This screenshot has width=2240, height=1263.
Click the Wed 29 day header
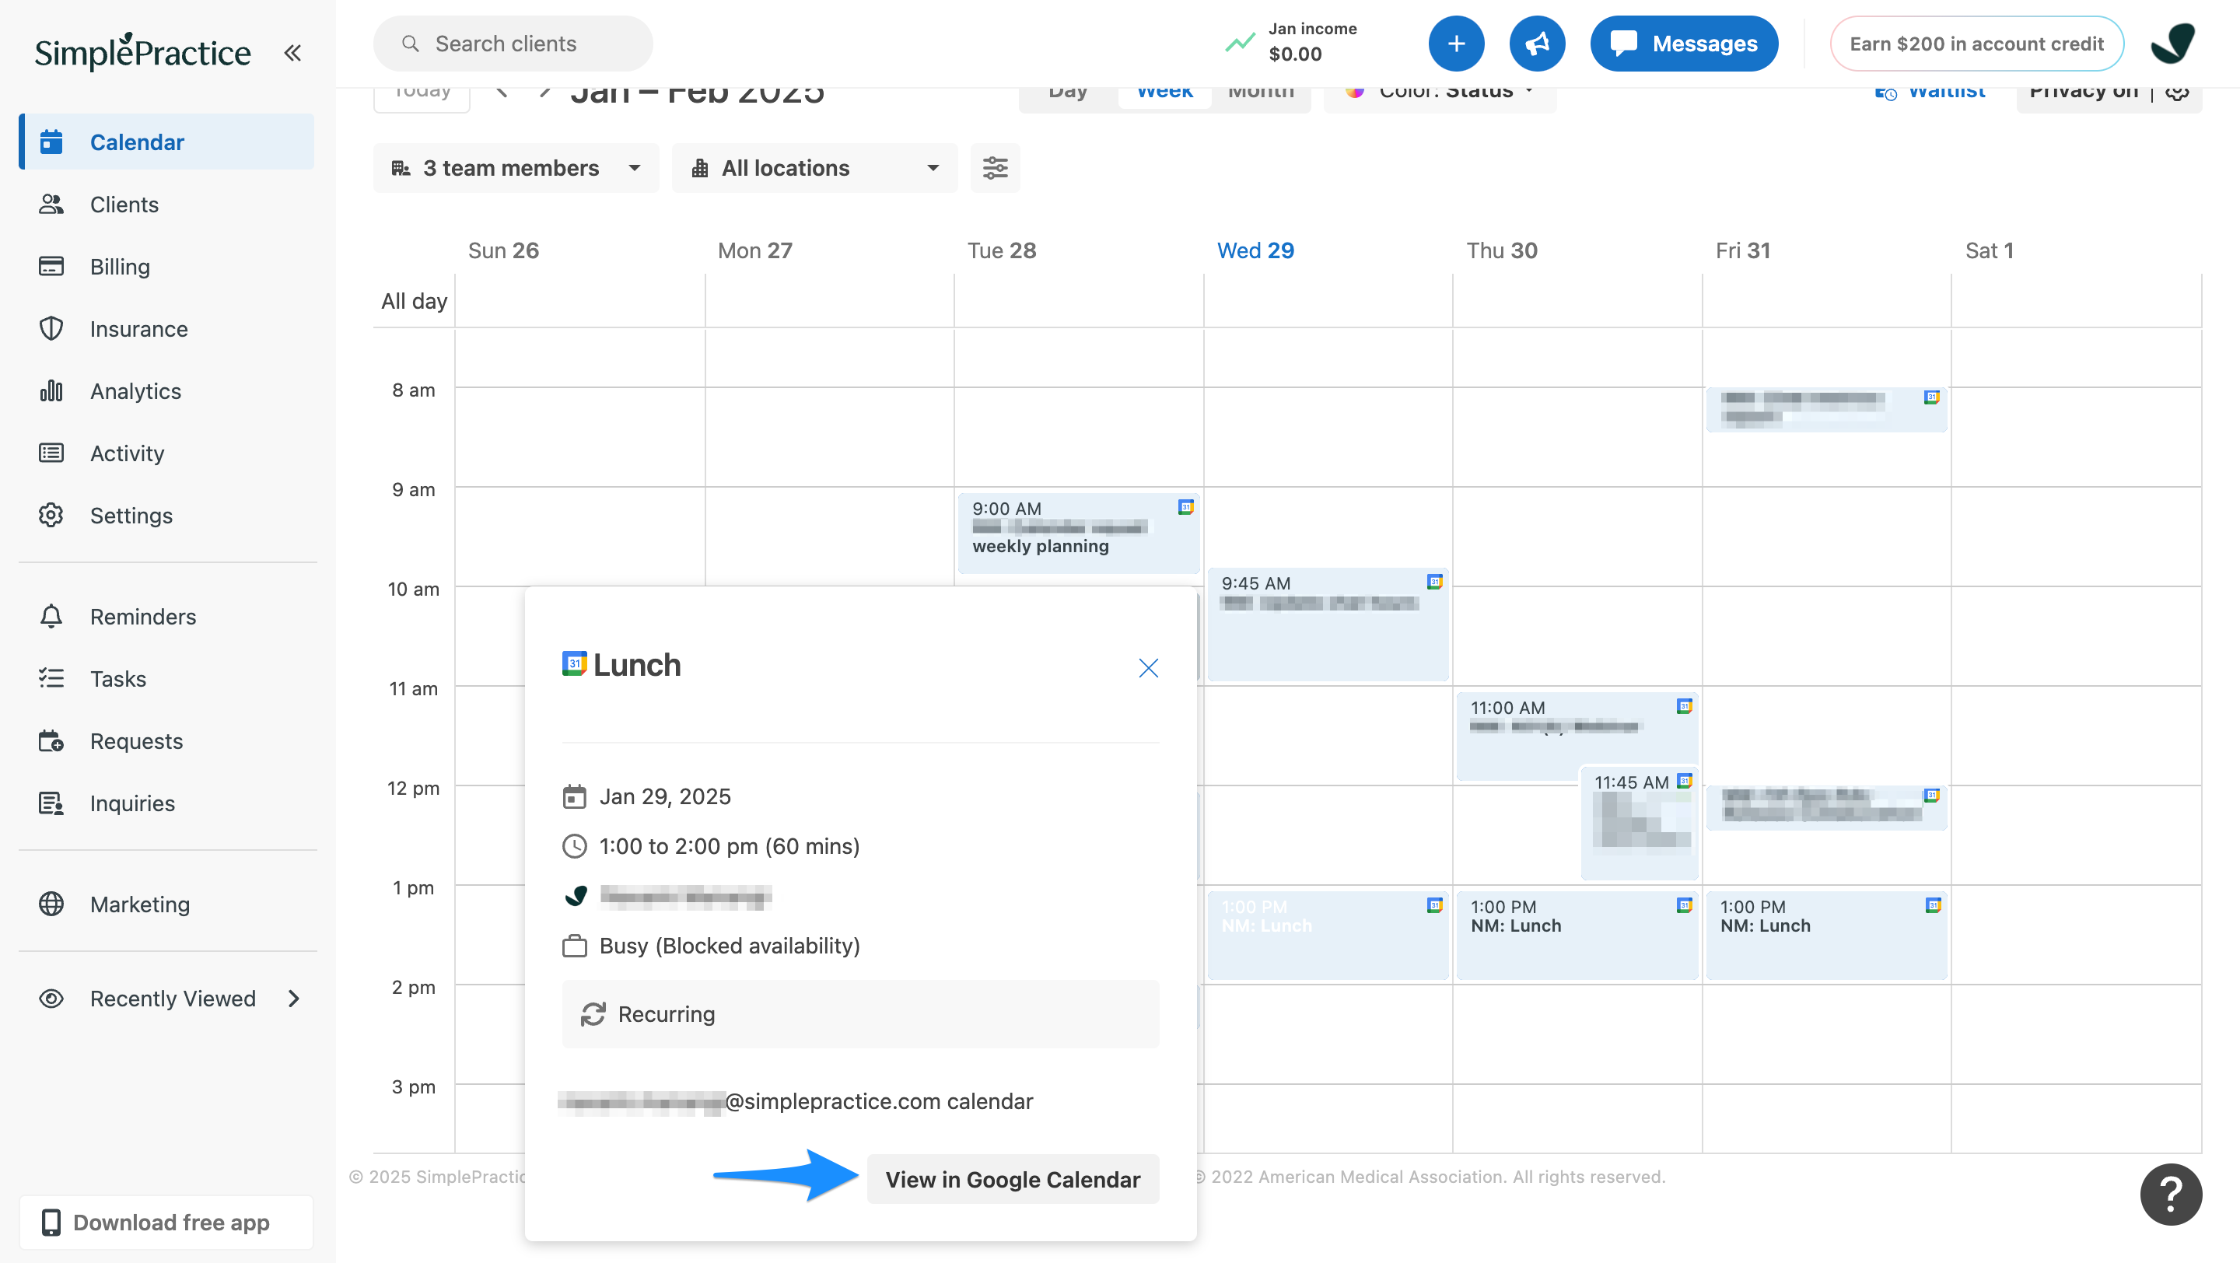click(1255, 250)
